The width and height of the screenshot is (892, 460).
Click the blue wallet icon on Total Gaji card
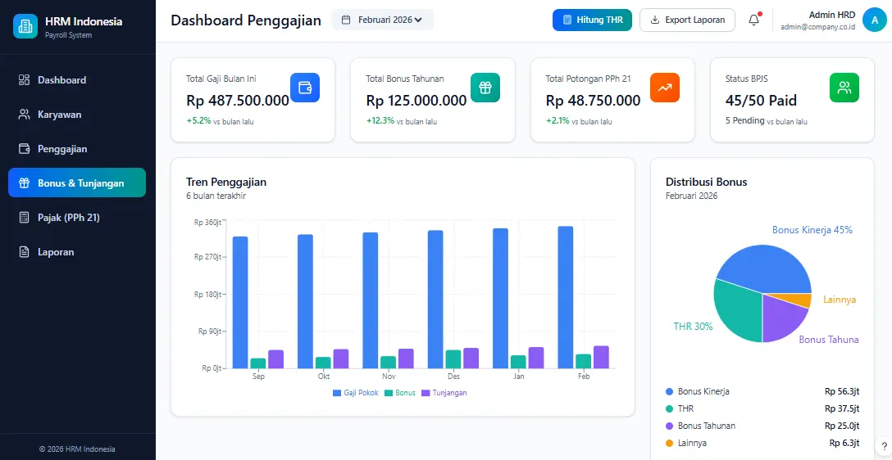point(305,88)
